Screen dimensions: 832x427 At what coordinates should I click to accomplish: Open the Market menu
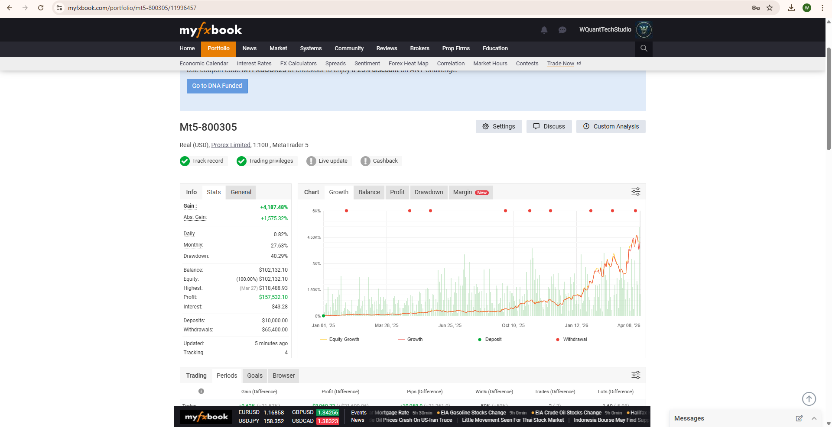pyautogui.click(x=278, y=48)
